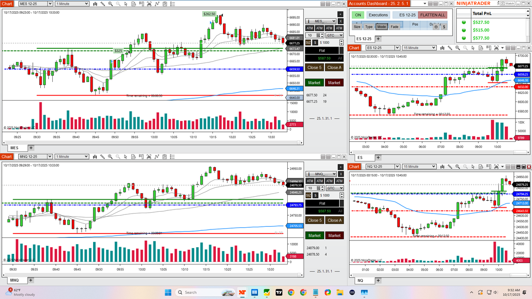Click the FLATTEN ALL button
The width and height of the screenshot is (532, 299).
433,15
